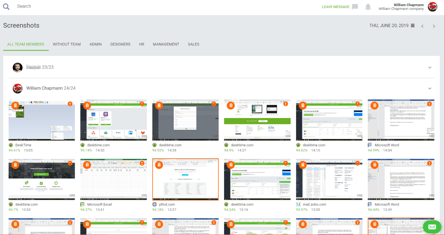
Task: Open notifications with the bell icon
Action: coord(368,7)
